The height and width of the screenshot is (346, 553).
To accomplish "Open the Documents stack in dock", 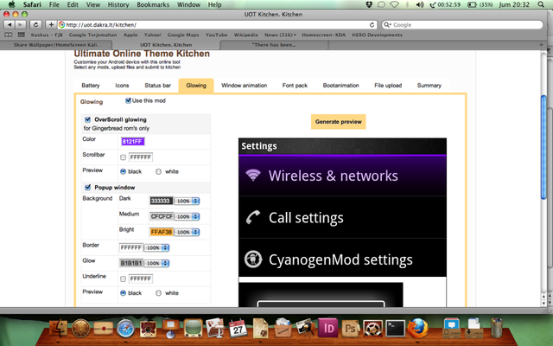I will click(x=451, y=328).
